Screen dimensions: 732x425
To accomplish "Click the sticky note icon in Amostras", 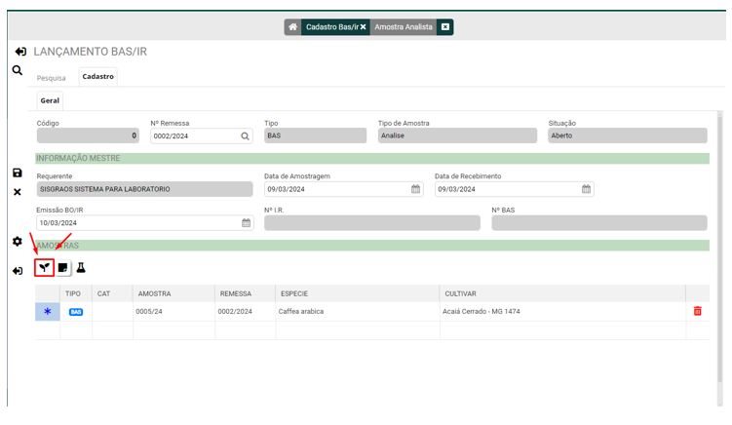I will coord(63,267).
